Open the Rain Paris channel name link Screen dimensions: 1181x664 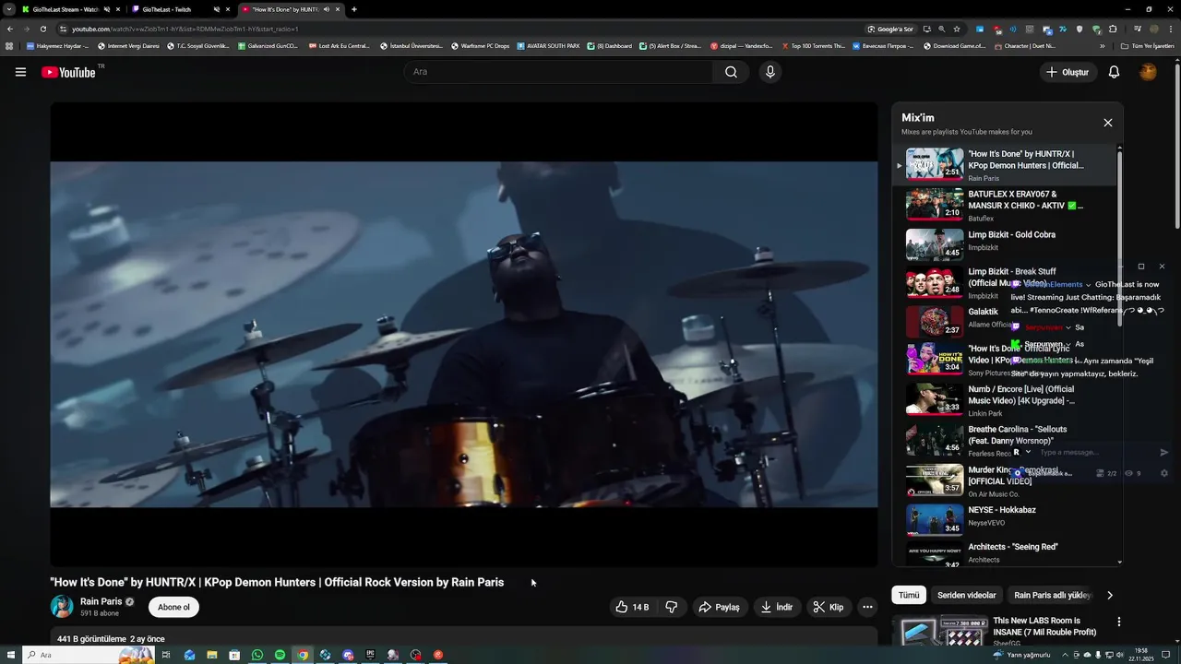click(x=101, y=601)
